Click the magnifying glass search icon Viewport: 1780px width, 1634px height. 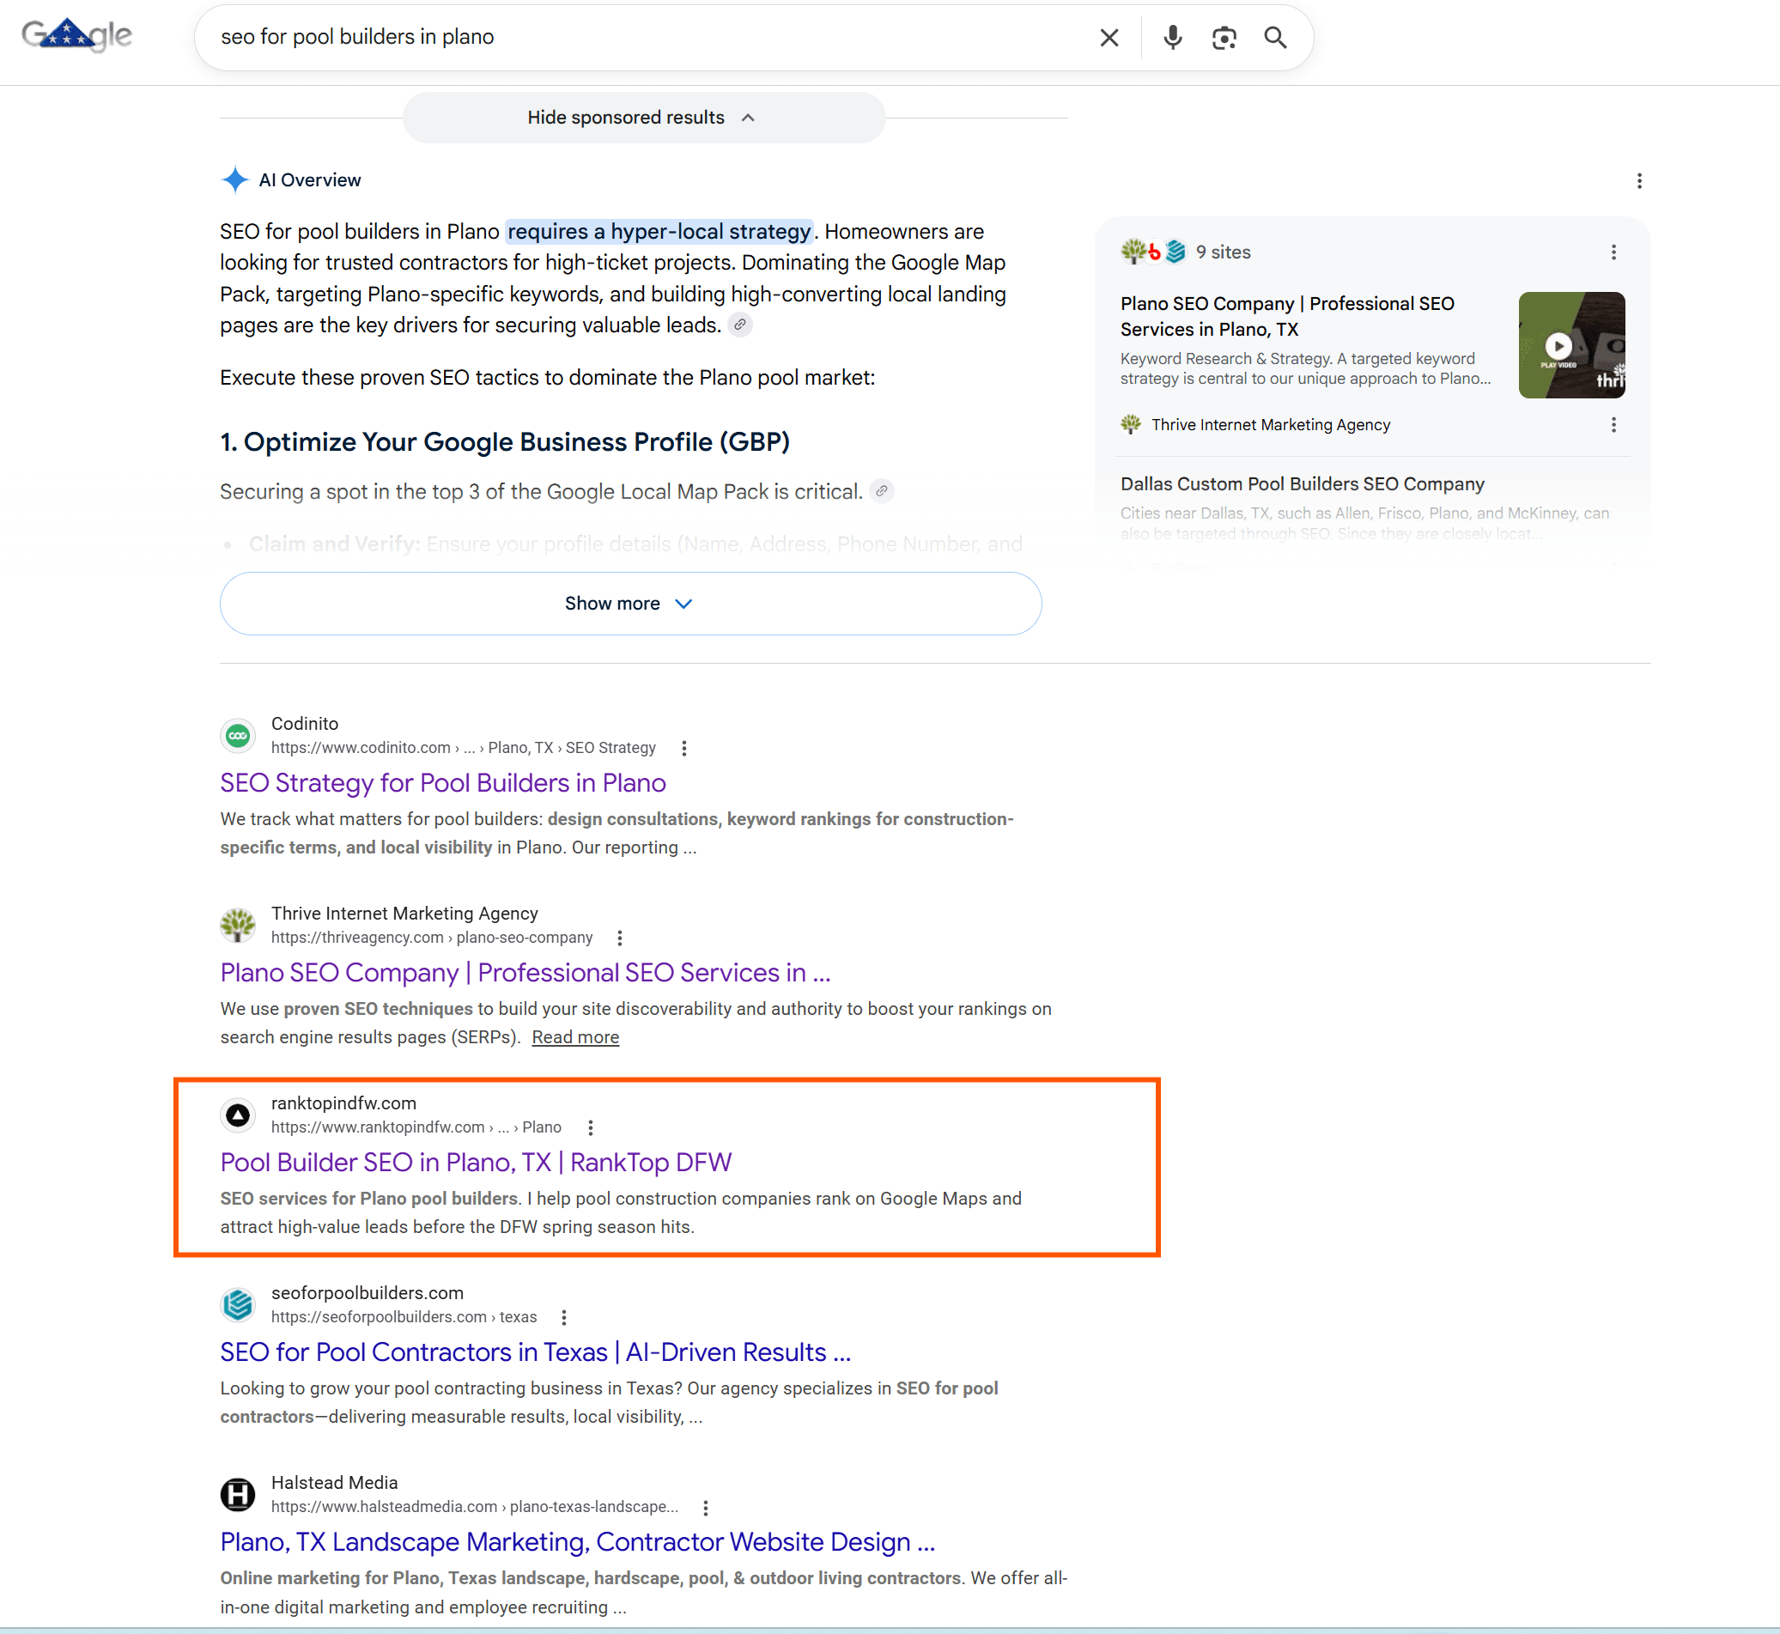[x=1275, y=37]
